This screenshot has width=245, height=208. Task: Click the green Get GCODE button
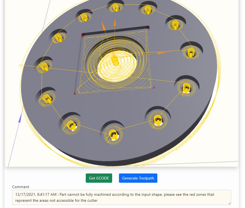(x=99, y=178)
